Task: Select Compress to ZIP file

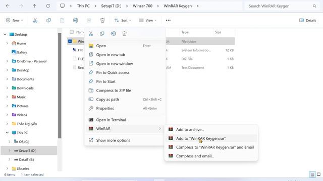Action: tap(125, 90)
